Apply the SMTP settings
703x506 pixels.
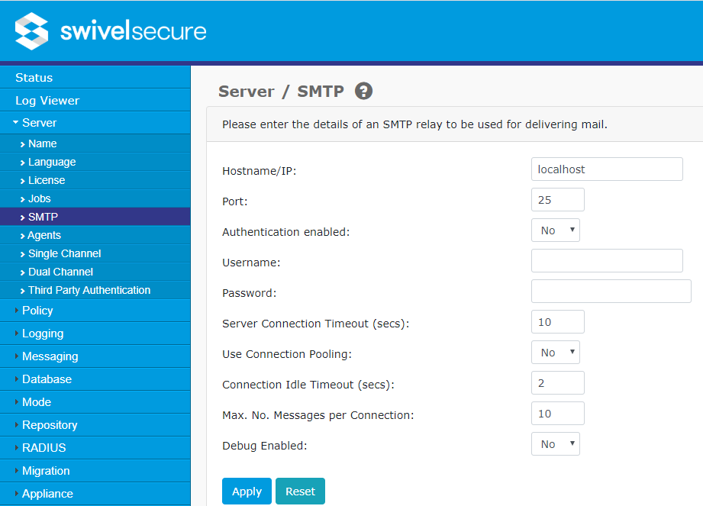pyautogui.click(x=246, y=491)
